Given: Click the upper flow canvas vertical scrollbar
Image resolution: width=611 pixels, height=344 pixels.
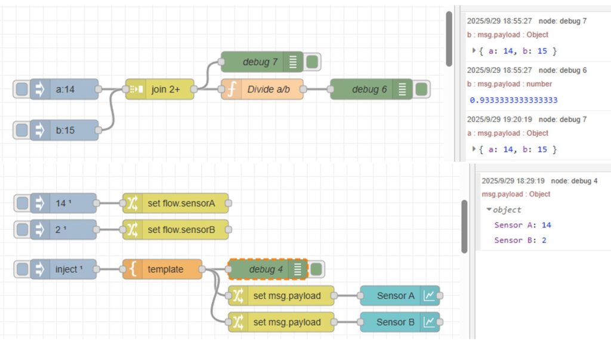Looking at the screenshot, I should pyautogui.click(x=449, y=39).
